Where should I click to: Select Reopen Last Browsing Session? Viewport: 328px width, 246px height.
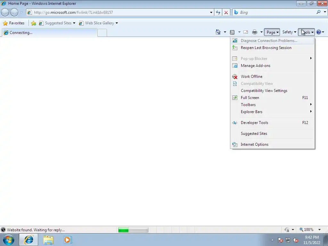coord(272,48)
